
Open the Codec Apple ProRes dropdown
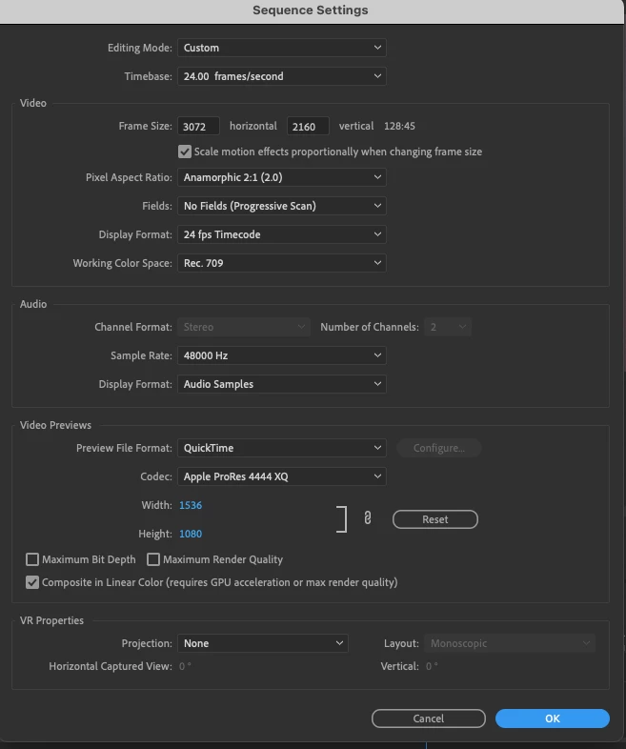coord(282,476)
